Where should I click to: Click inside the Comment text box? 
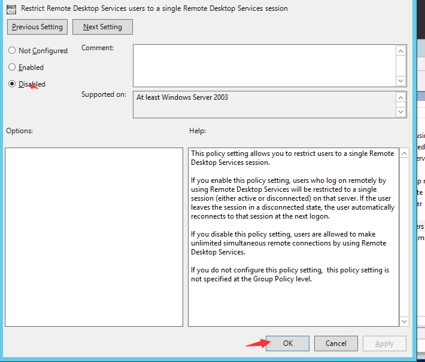[x=263, y=65]
